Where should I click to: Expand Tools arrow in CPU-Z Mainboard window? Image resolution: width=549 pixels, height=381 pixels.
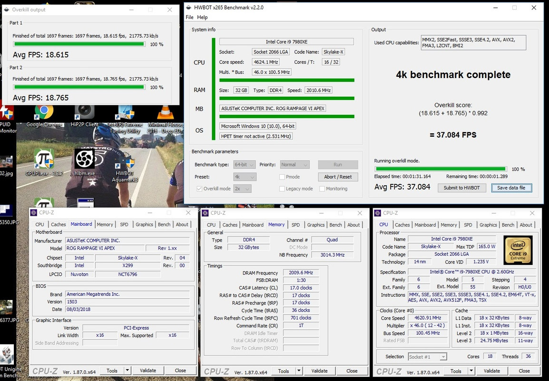pyautogui.click(x=127, y=370)
